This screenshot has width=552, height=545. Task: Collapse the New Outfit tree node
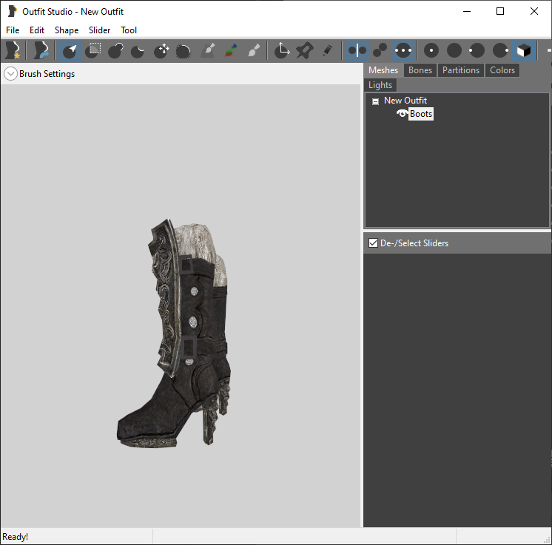point(375,101)
